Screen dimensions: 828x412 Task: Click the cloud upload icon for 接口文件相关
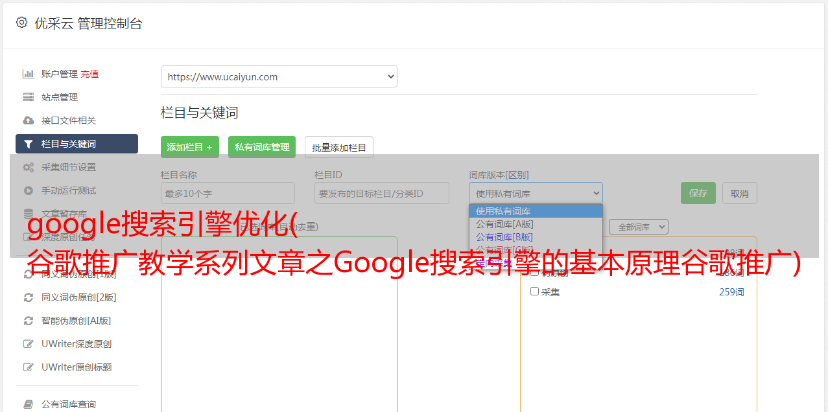[x=28, y=120]
